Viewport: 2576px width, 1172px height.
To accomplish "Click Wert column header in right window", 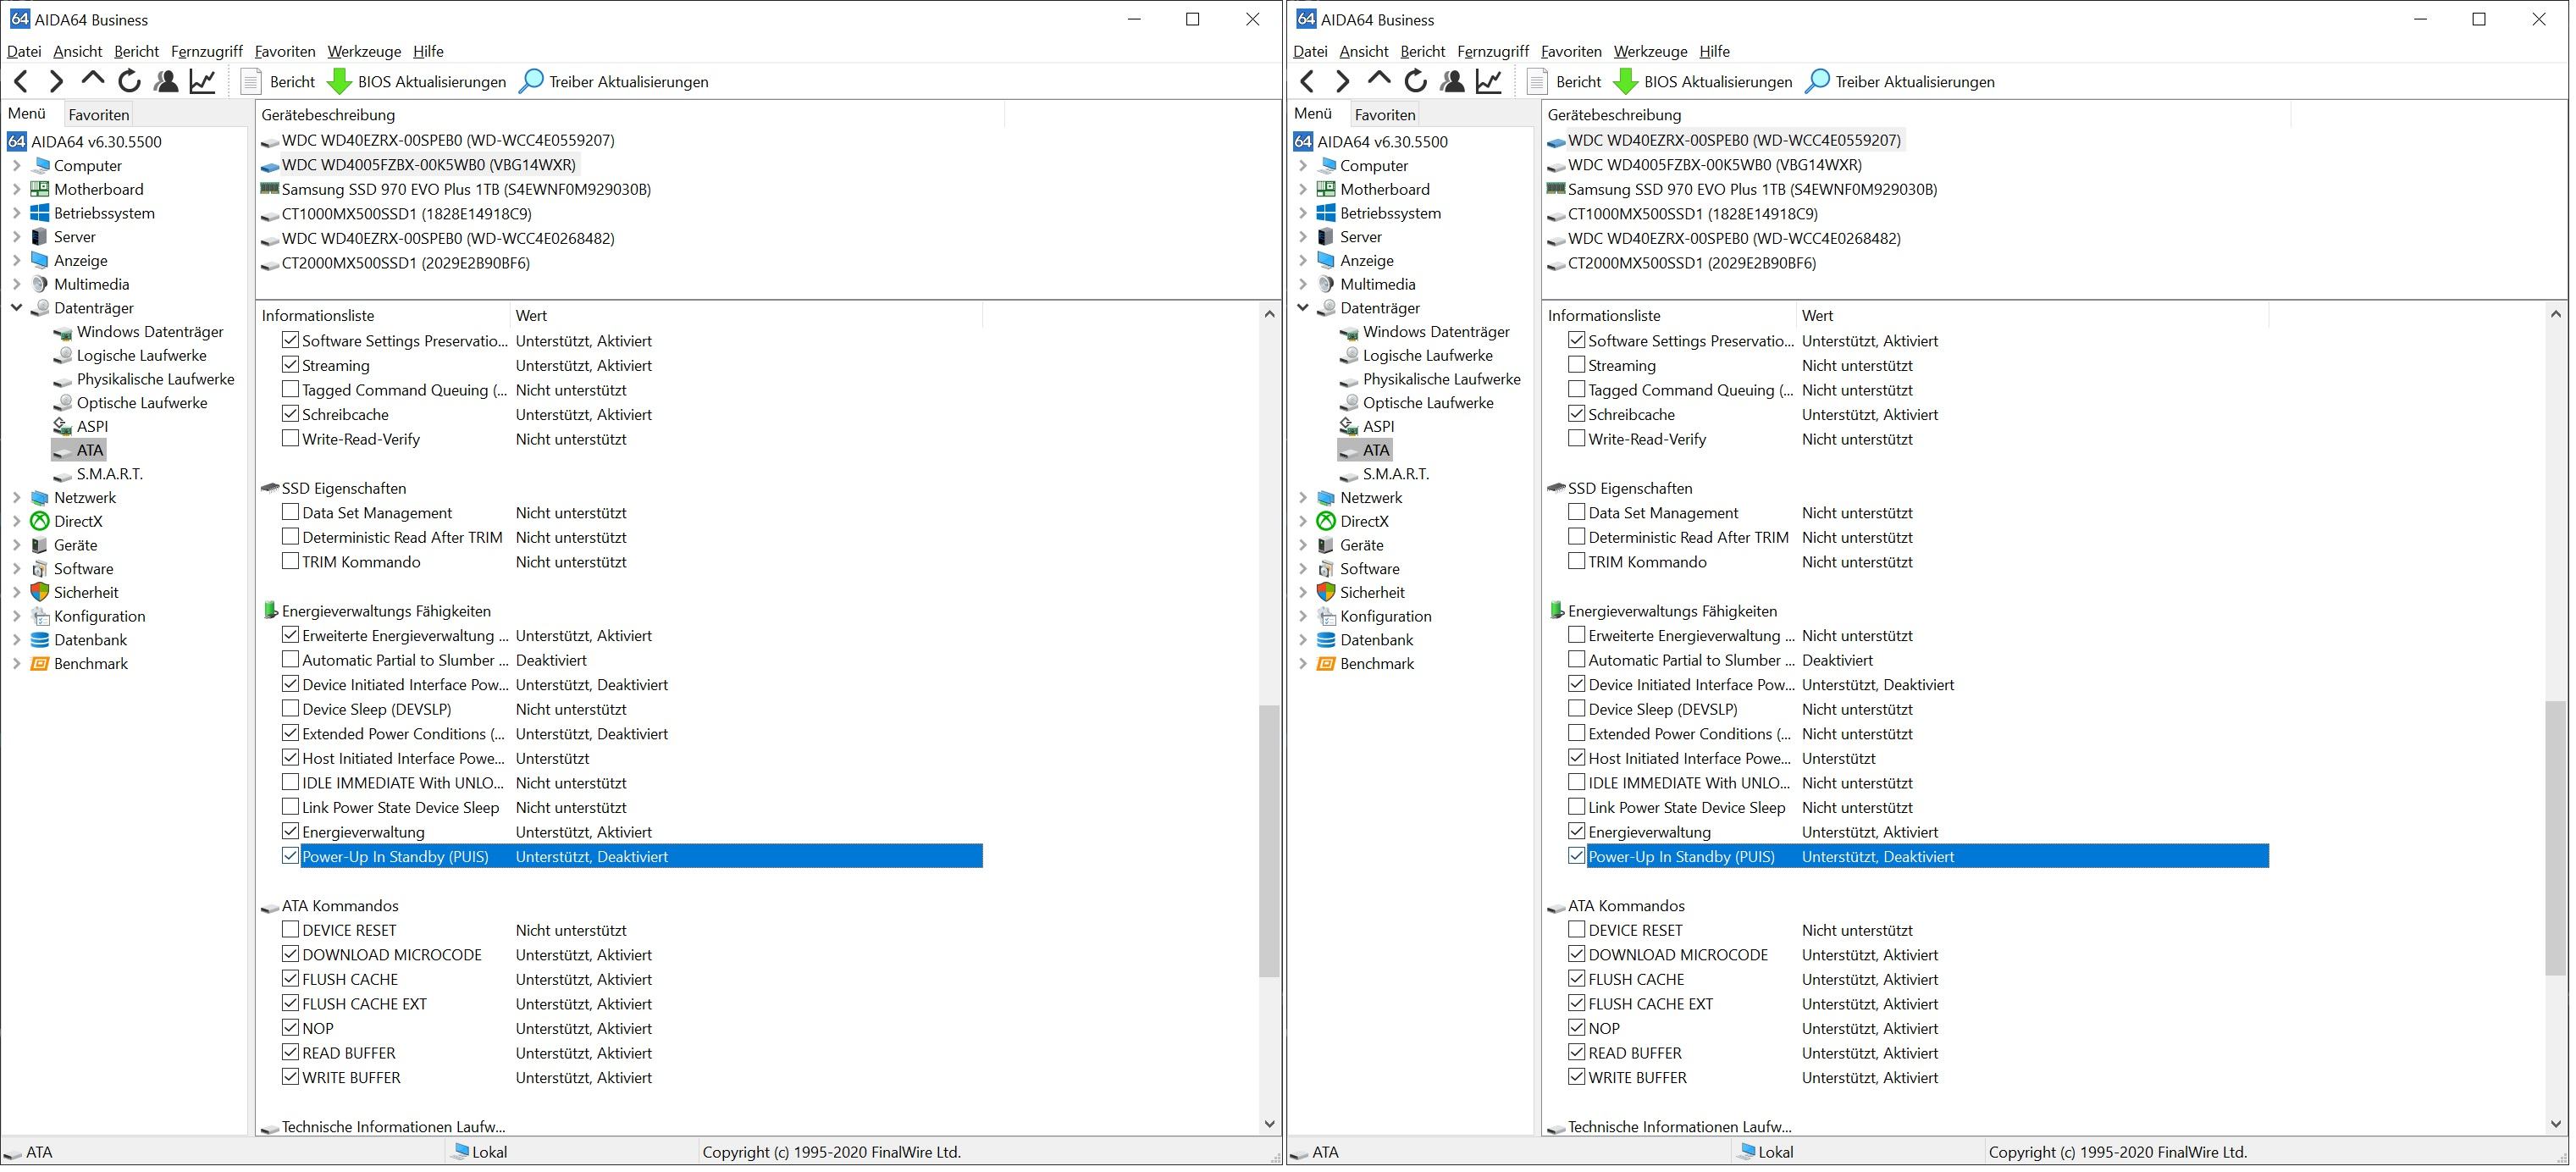I will 2031,316.
